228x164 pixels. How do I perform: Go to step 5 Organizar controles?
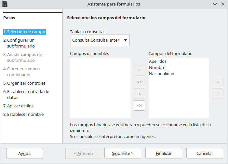pyautogui.click(x=26, y=83)
